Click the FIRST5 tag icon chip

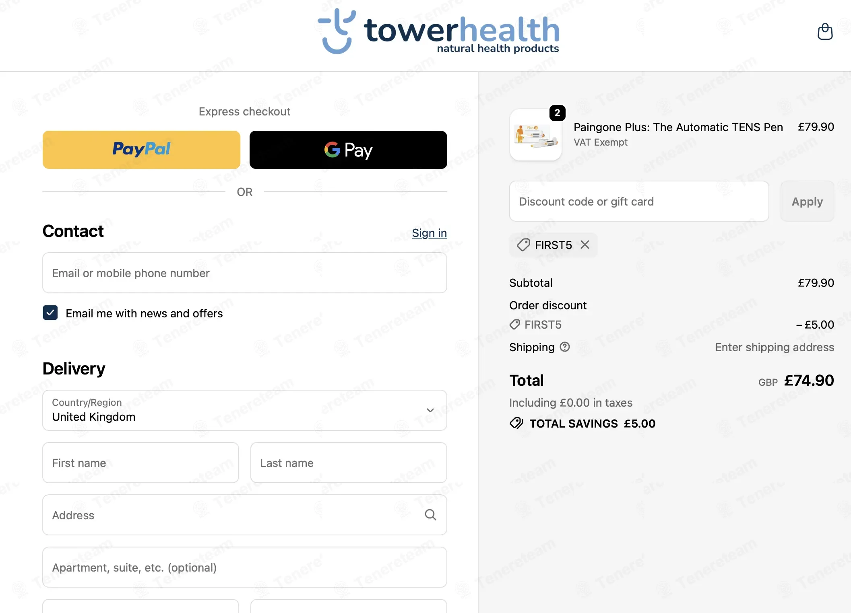tap(553, 245)
